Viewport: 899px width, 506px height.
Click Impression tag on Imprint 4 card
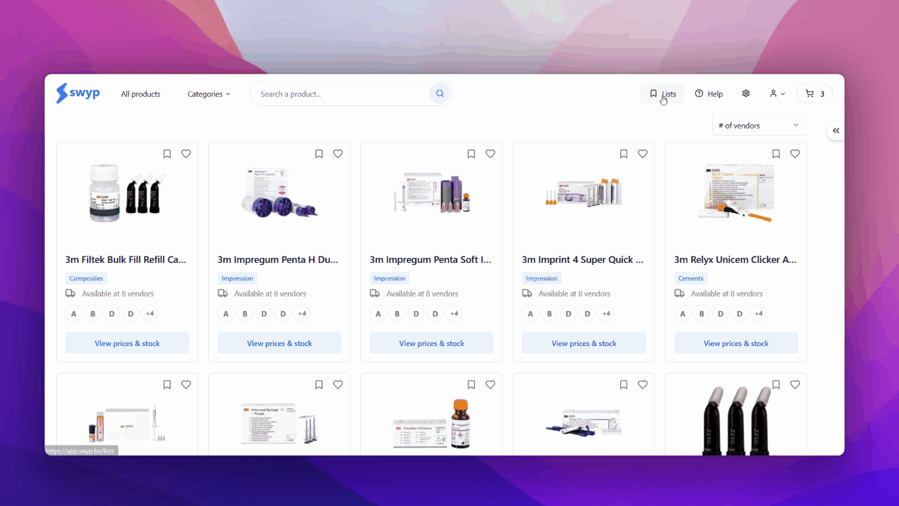coord(542,278)
